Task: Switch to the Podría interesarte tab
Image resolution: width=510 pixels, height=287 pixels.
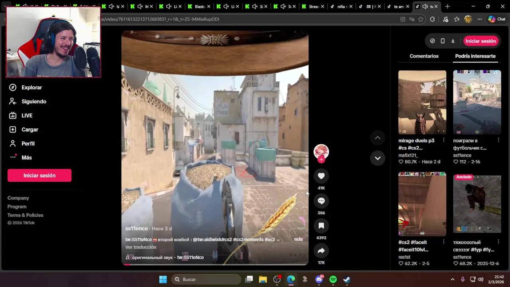Action: [475, 56]
